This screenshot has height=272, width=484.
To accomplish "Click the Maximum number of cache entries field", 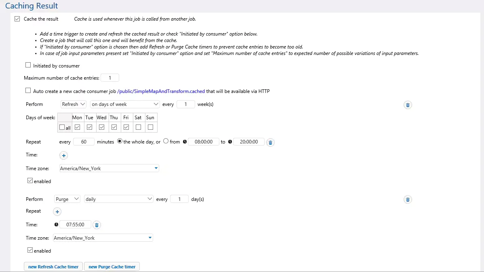I will click(109, 78).
